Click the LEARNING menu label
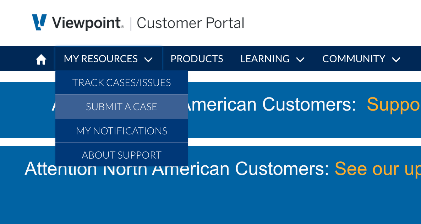Screen dimensions: 421x224 [265, 59]
